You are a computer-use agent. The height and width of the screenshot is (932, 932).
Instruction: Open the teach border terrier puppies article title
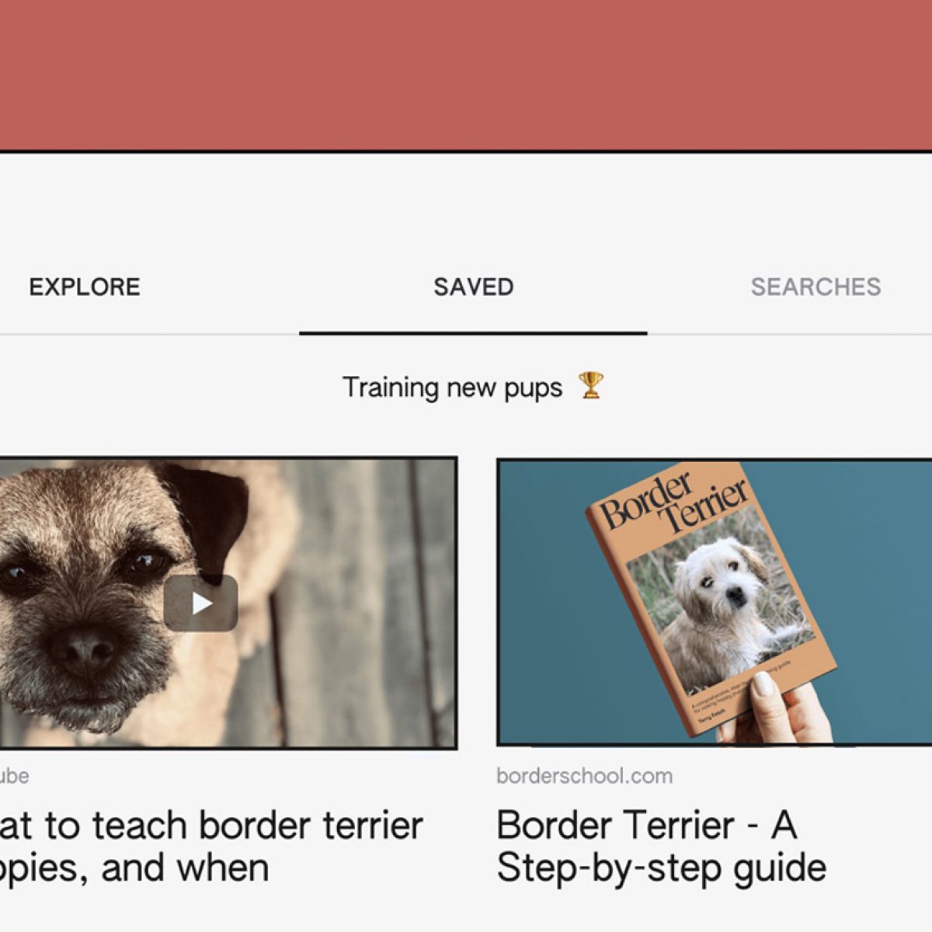tap(211, 847)
